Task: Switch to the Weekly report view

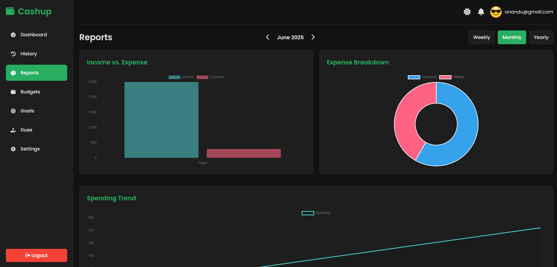Action: click(481, 37)
